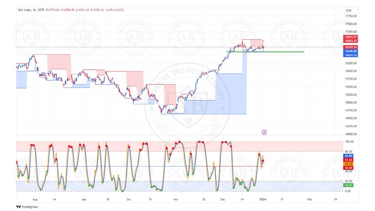The height and width of the screenshot is (211, 375).
Task: Click the blue 16624.16 price axis label
Action: tap(351, 55)
